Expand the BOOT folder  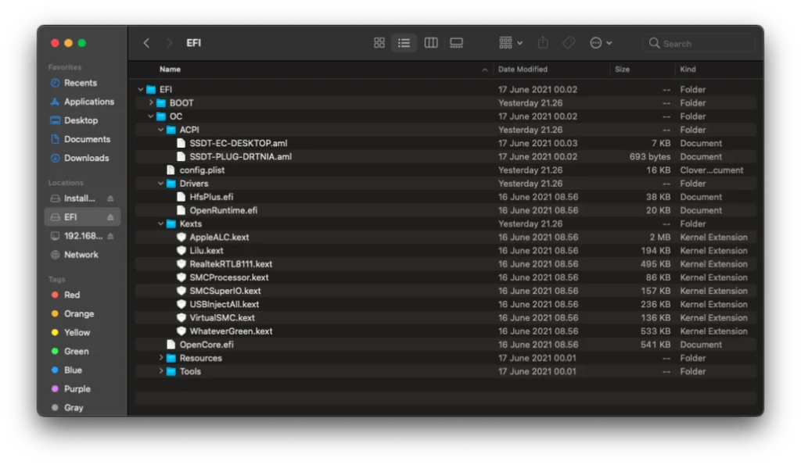pyautogui.click(x=151, y=102)
